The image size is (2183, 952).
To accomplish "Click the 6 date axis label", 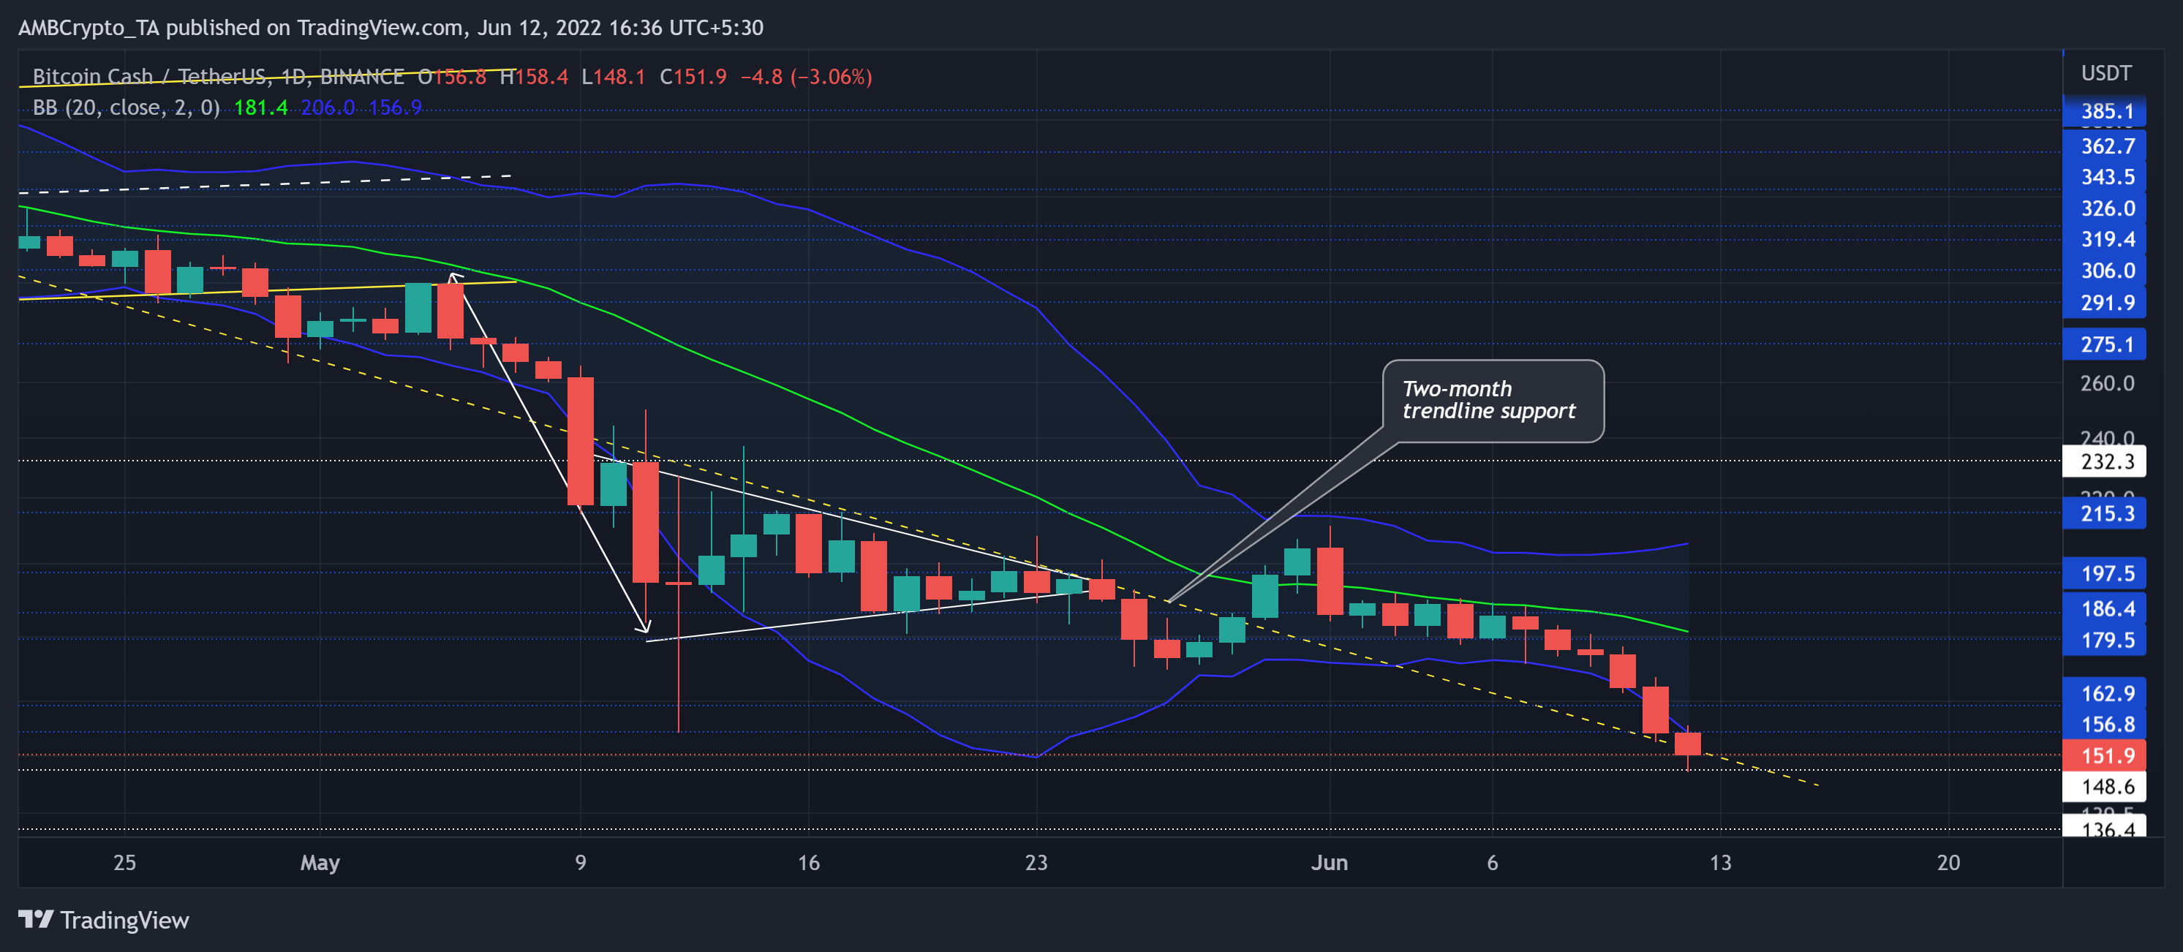I will click(x=1493, y=862).
